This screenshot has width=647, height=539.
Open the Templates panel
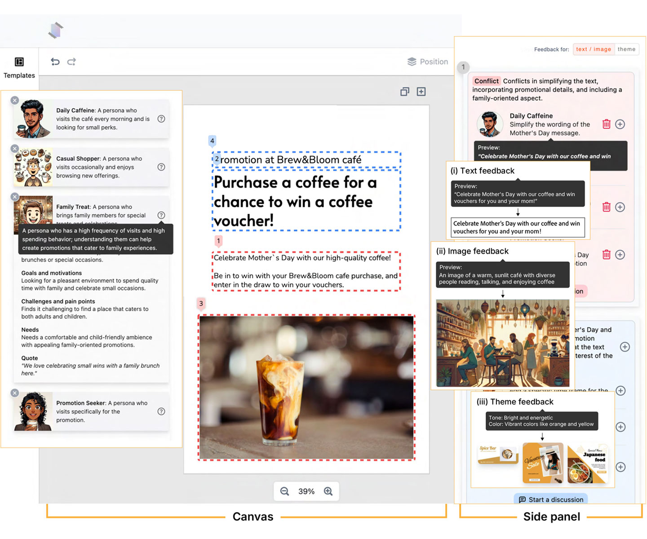point(19,67)
